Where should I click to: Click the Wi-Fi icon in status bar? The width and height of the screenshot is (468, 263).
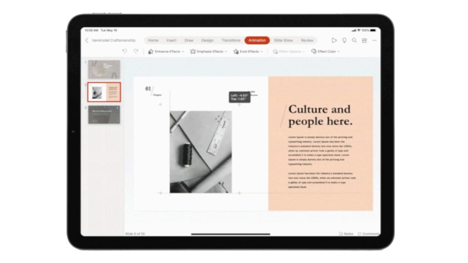pyautogui.click(x=359, y=30)
